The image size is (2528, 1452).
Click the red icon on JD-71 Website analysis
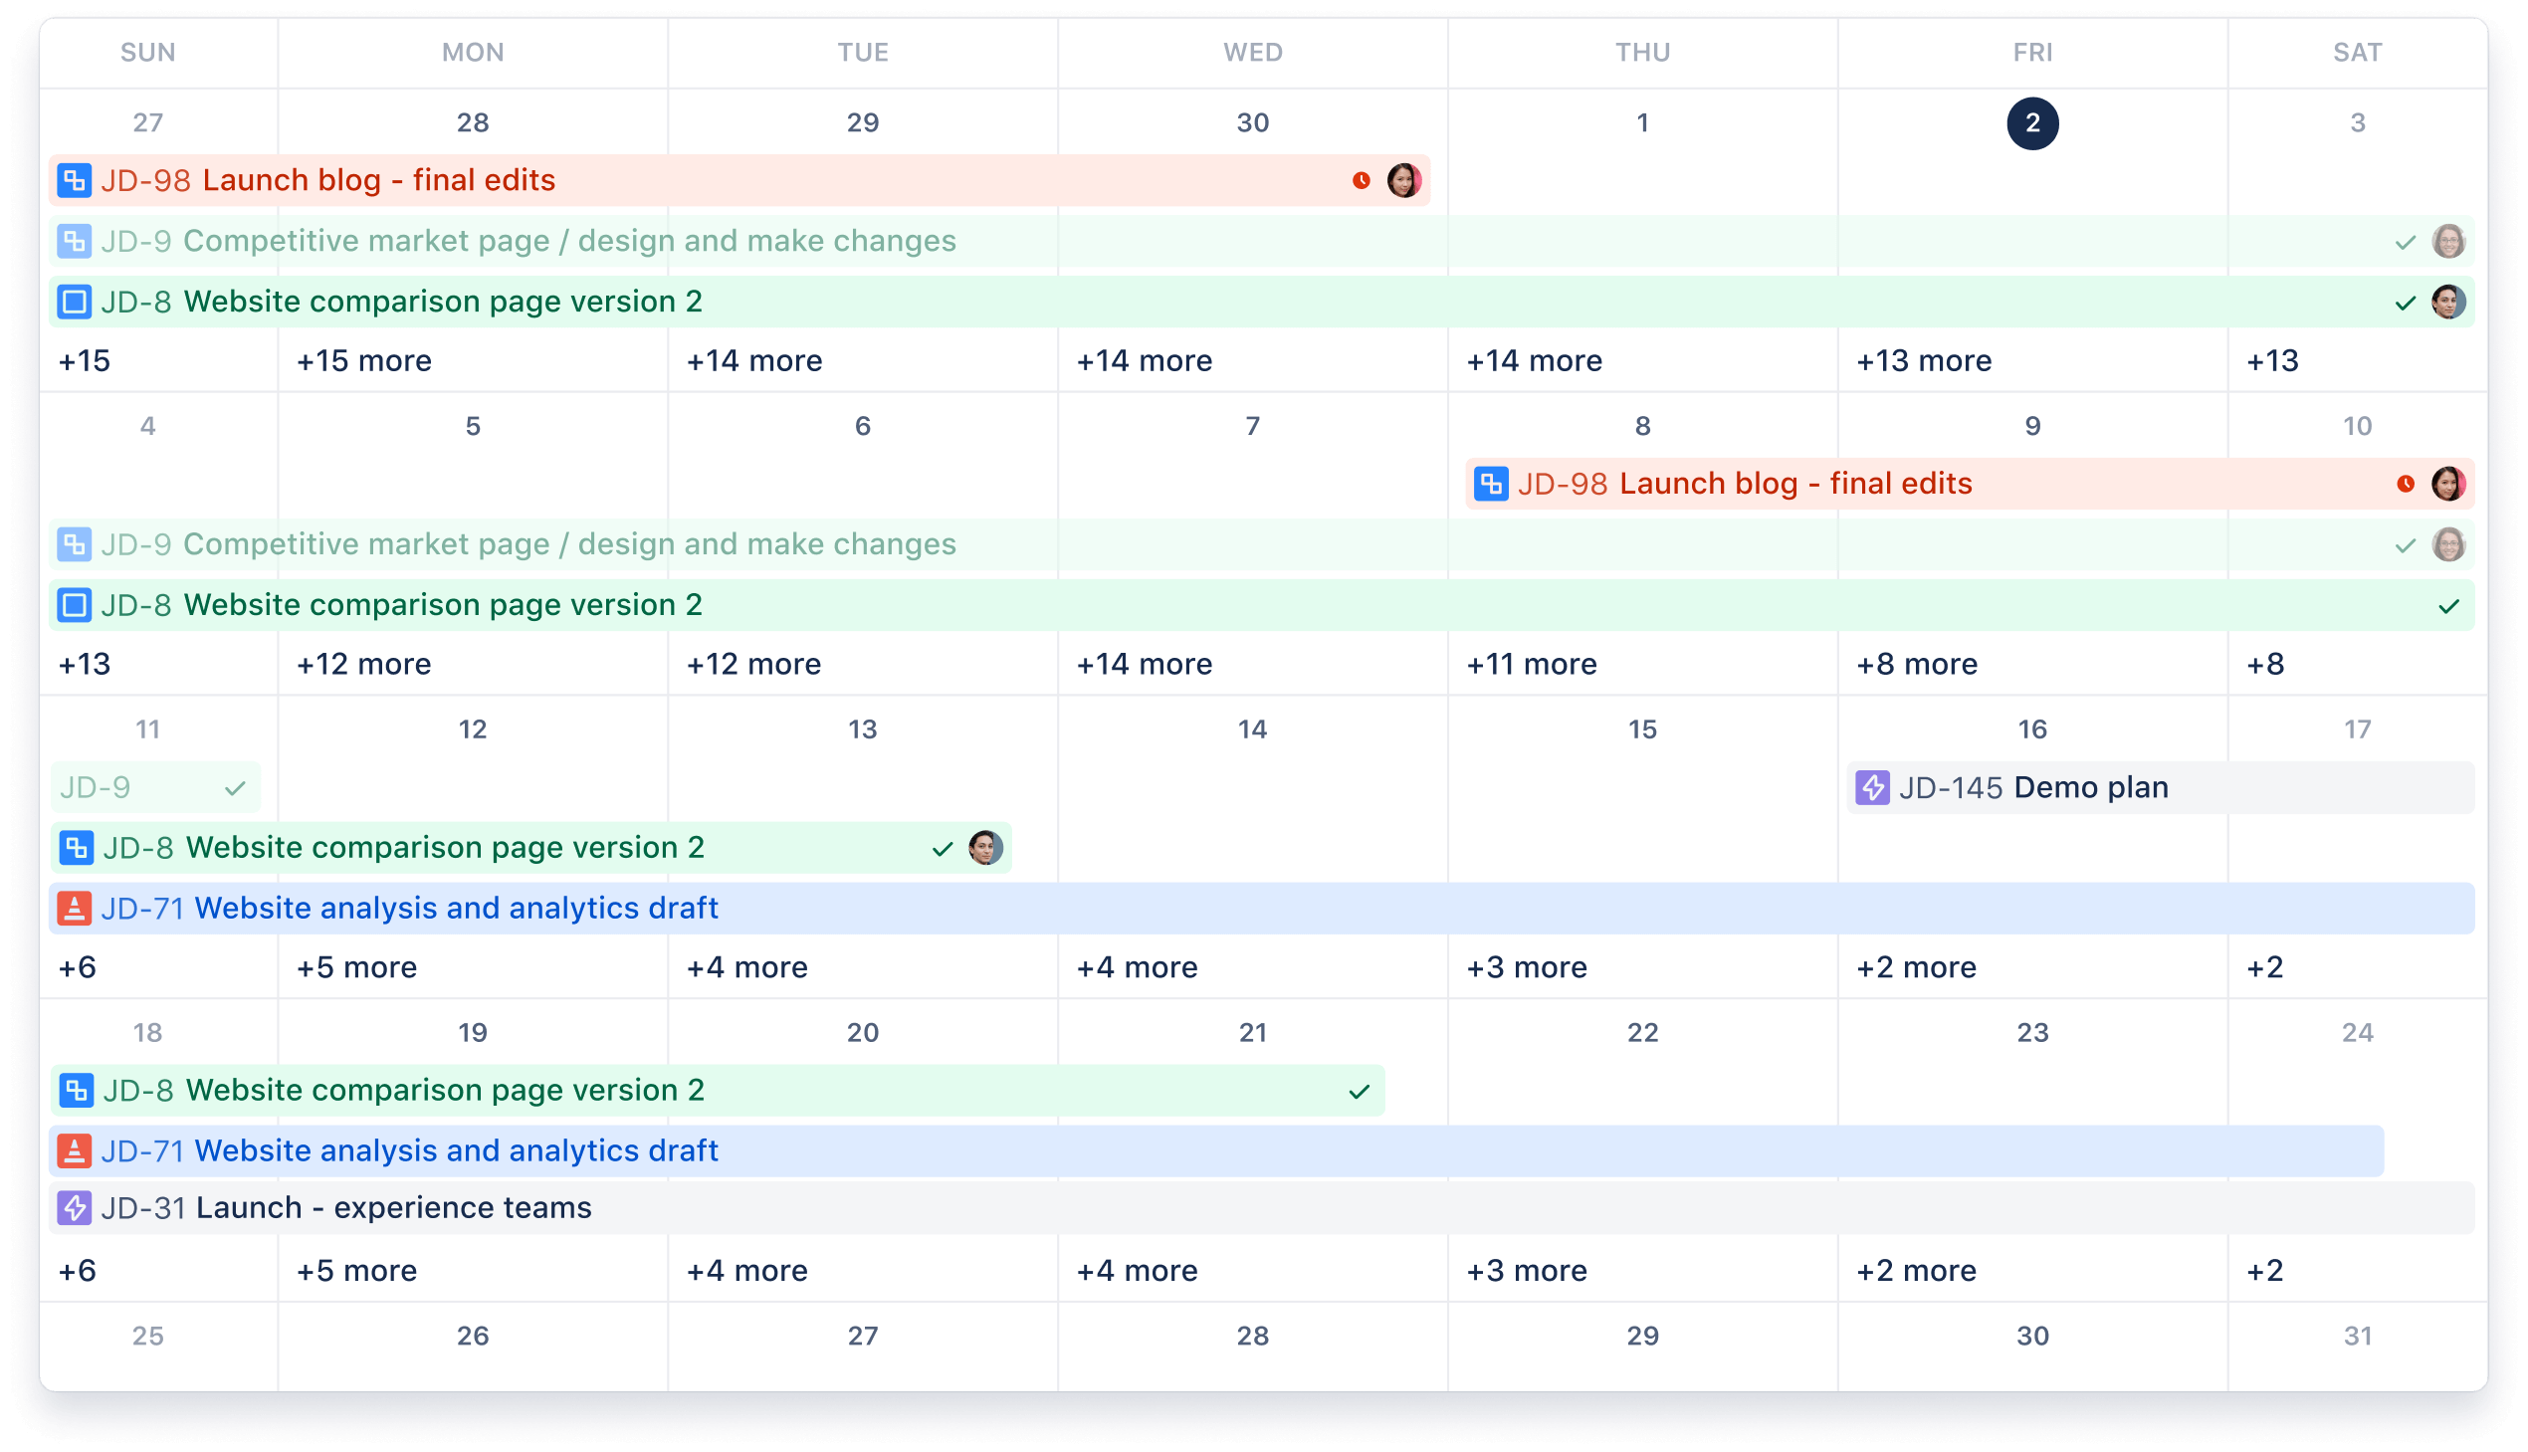coord(75,909)
